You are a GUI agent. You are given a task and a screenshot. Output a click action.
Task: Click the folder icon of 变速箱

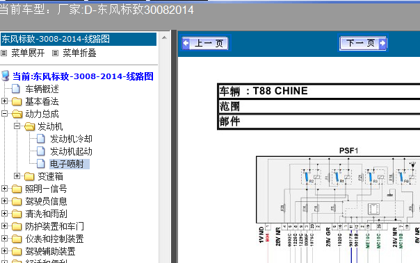point(29,176)
